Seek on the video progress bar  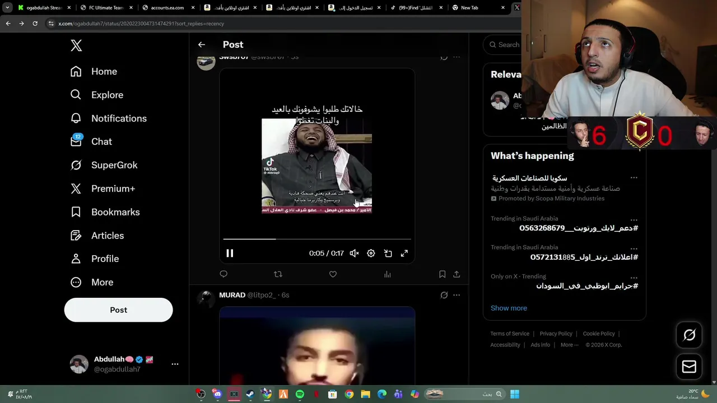[317, 239]
